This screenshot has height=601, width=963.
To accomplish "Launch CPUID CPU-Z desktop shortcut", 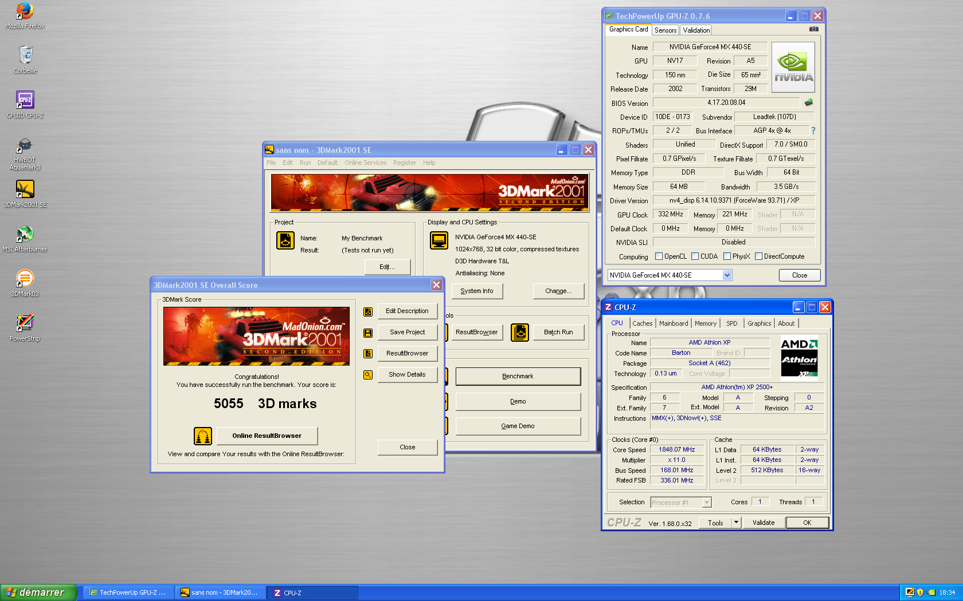I will pos(25,104).
